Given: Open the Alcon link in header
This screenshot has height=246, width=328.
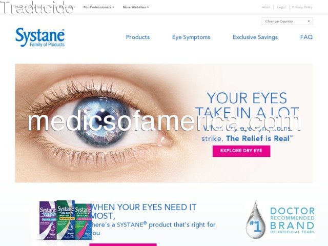Looking at the screenshot, I should point(266,7).
